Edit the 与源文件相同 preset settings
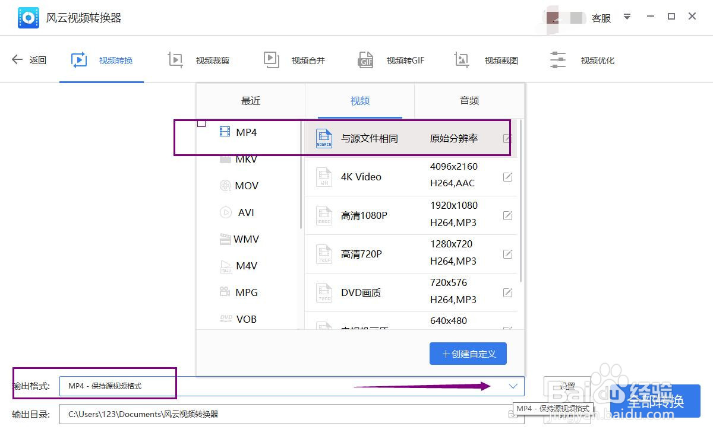This screenshot has height=439, width=713. pyautogui.click(x=507, y=139)
